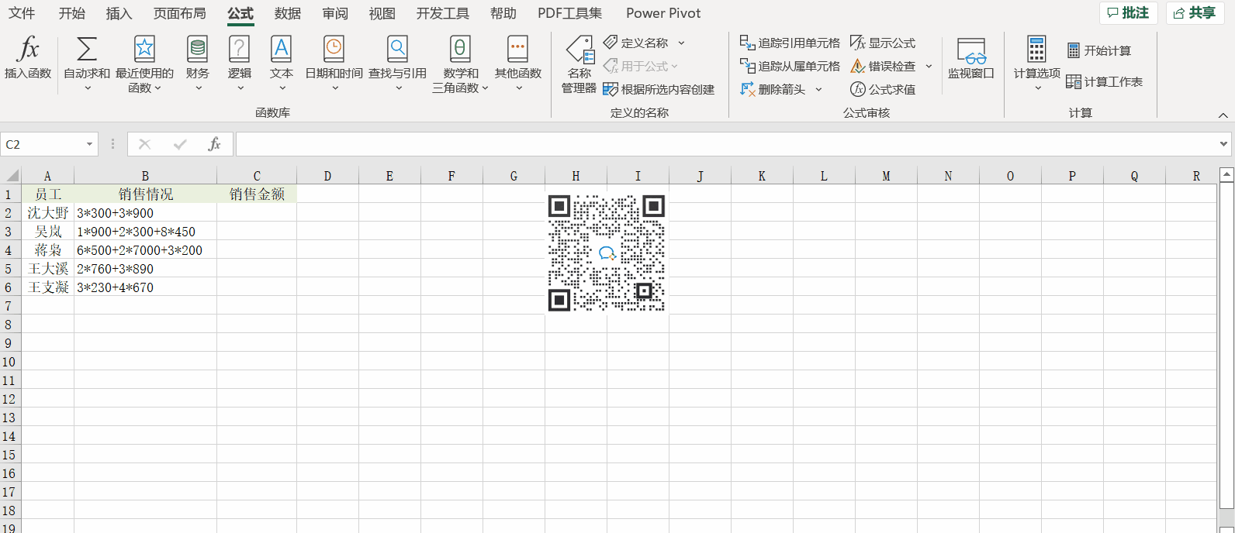Open Date and Time (日期和时间) functions
The image size is (1235, 533).
click(334, 50)
